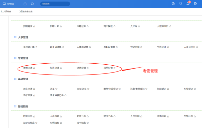
Task: Star the 招聘计划 entry
Action: tap(61, 26)
